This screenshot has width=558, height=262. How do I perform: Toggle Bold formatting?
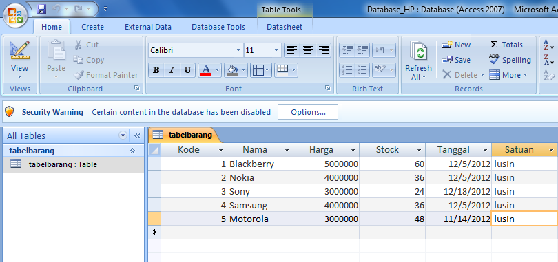coord(156,70)
